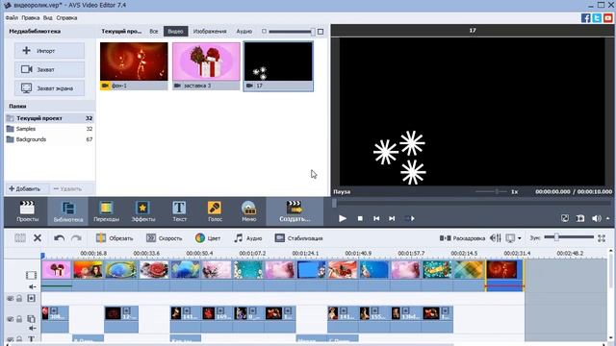Viewport: 616px width, 346px height.
Task: Mute the main video track audio
Action: [32, 286]
